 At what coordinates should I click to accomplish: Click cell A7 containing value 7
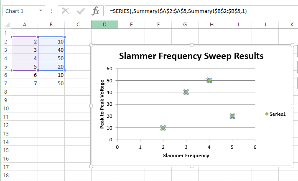(25, 84)
